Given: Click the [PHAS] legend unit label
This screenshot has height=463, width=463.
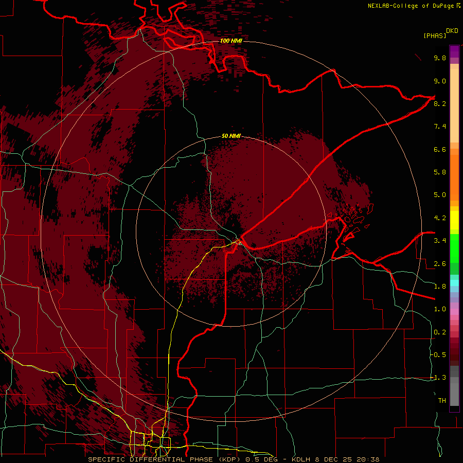Looking at the screenshot, I should click(x=435, y=36).
